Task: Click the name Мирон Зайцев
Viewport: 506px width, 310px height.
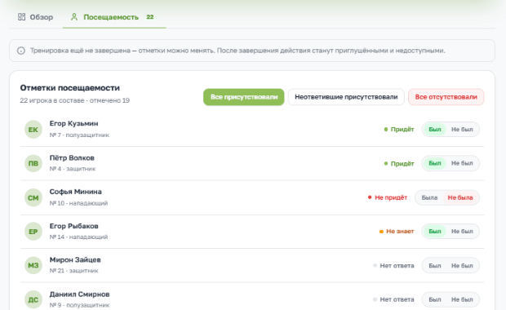Action: point(75,259)
